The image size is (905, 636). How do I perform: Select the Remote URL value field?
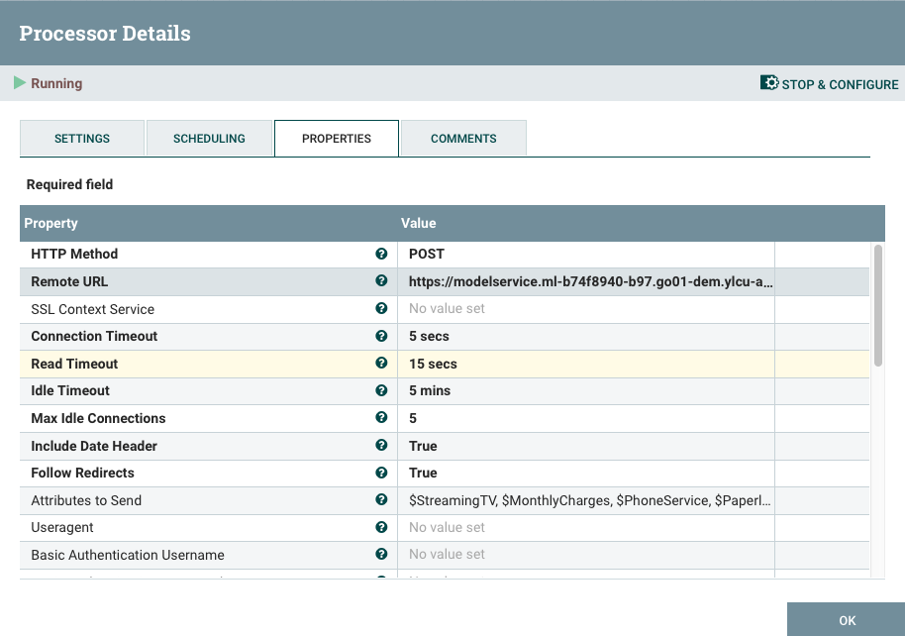tap(589, 281)
